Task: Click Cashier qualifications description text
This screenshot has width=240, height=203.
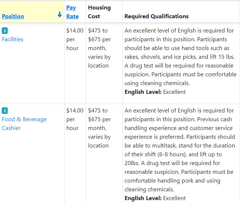Action: coord(180,150)
